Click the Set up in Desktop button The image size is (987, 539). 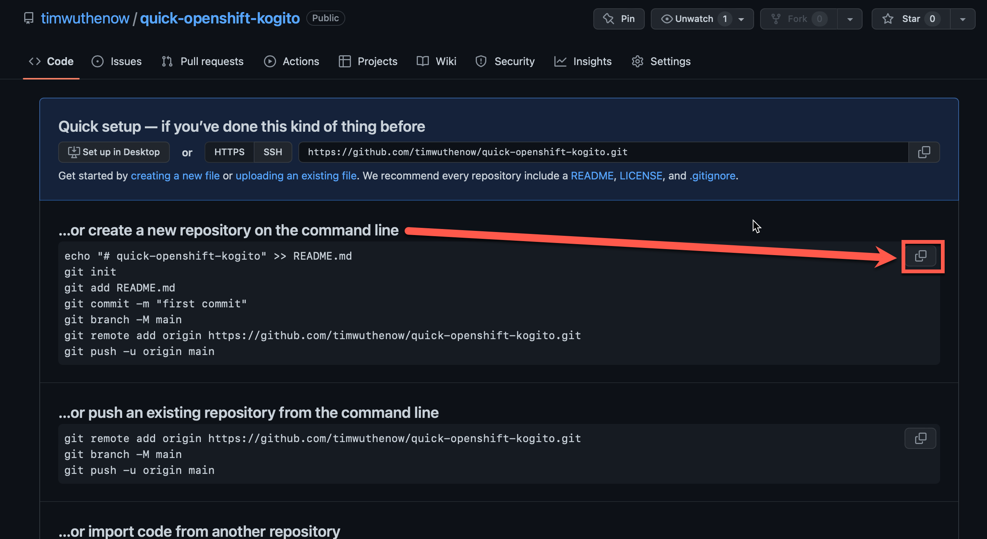[x=114, y=152]
